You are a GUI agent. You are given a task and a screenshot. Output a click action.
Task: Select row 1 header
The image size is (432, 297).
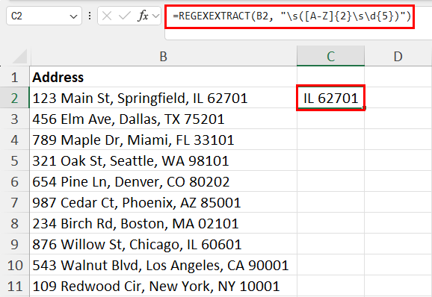pyautogui.click(x=15, y=77)
